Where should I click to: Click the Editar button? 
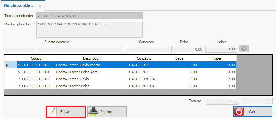coord(66,112)
